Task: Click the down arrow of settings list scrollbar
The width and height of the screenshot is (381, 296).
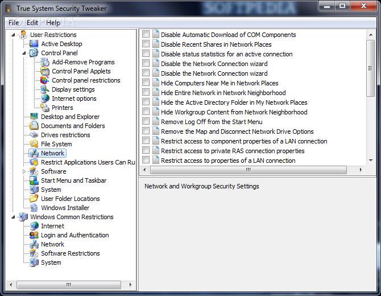Action: (371, 161)
